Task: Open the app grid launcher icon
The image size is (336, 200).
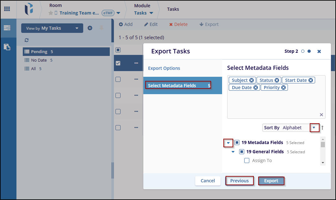Action: tap(7, 9)
